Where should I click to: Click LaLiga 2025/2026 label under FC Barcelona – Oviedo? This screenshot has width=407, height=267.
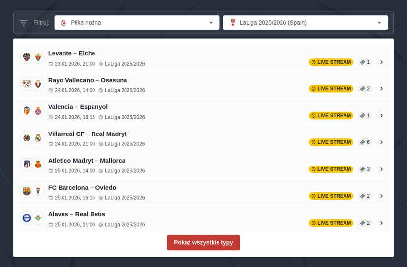pyautogui.click(x=125, y=198)
